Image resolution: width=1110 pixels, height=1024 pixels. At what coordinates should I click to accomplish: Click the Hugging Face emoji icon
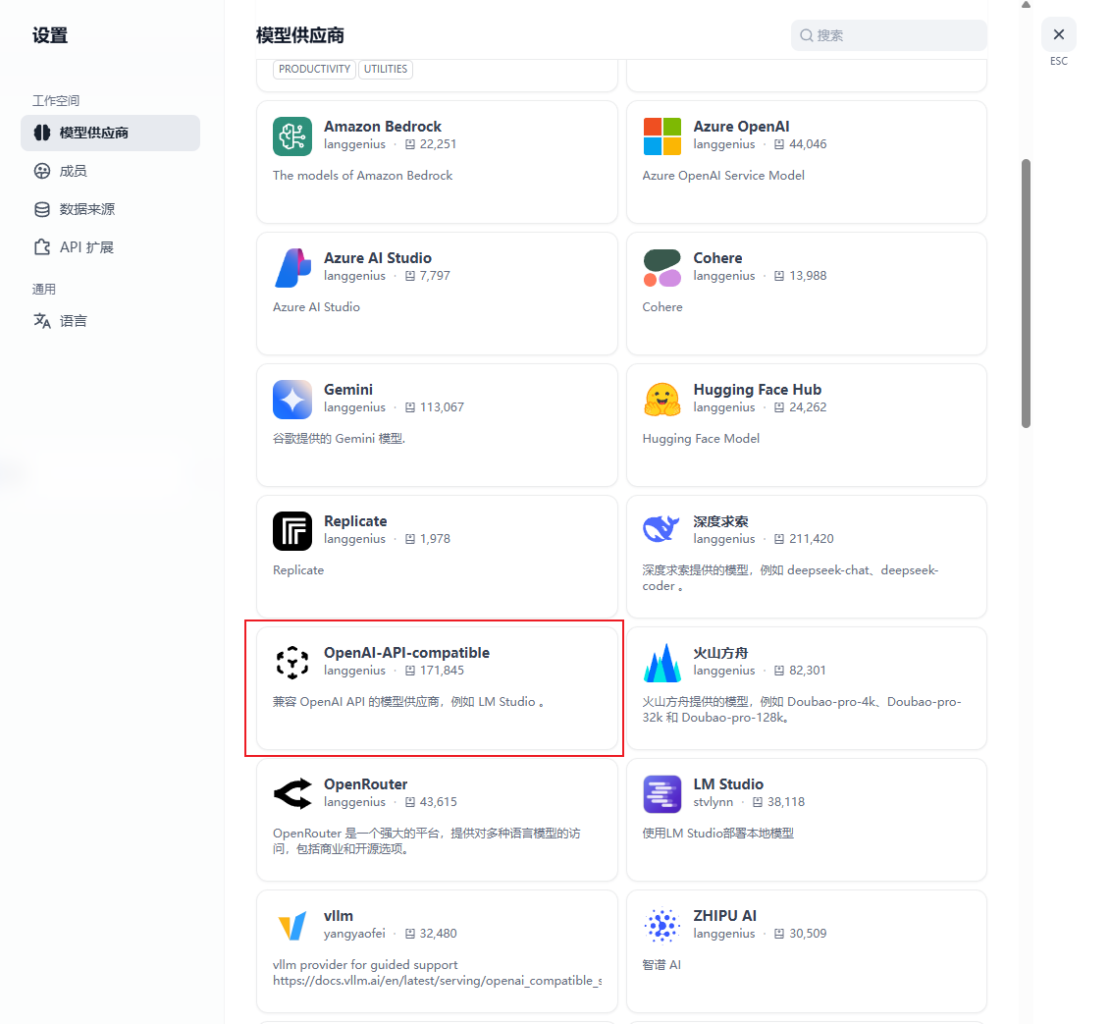661,400
